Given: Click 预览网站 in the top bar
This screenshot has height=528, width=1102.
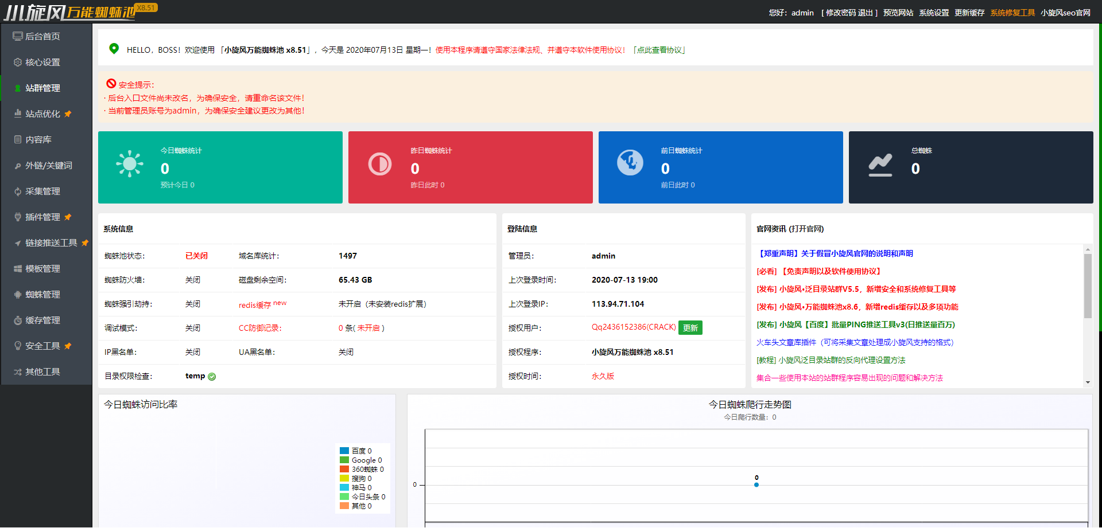Looking at the screenshot, I should tap(897, 12).
